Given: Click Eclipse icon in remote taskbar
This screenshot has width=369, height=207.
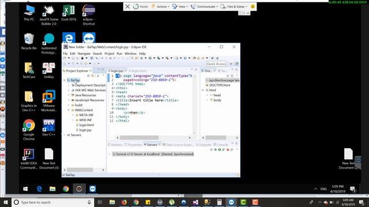Looking at the screenshot, I should 79,189.
